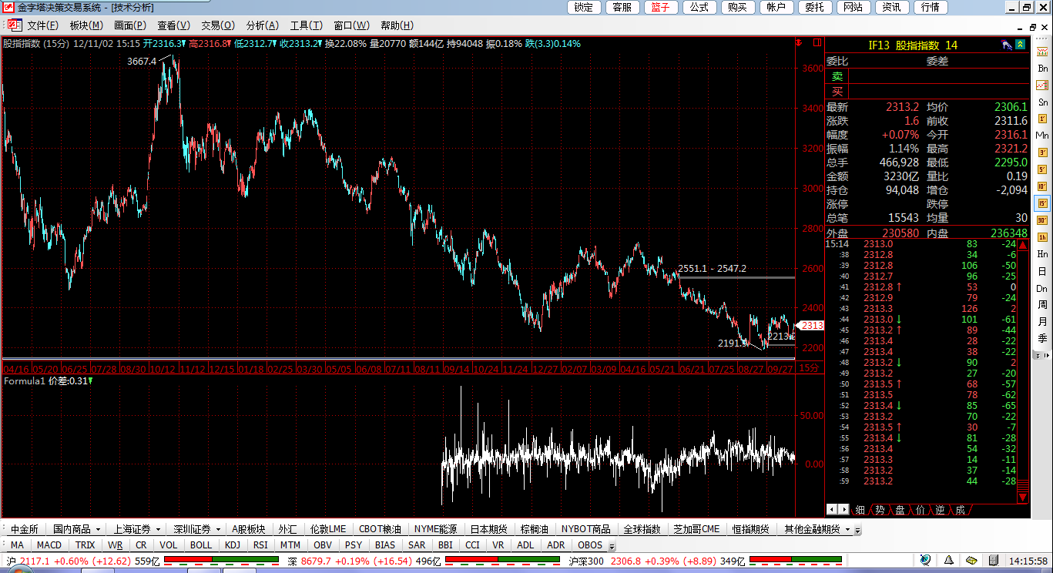The image size is (1053, 573).
Task: Select the 1-minute chart period icon
Action: [x=1042, y=119]
